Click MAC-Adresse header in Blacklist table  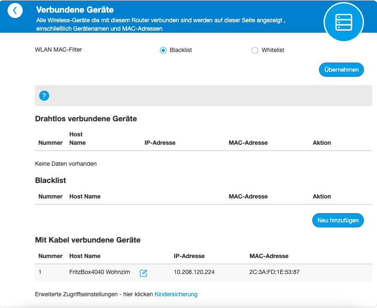248,196
